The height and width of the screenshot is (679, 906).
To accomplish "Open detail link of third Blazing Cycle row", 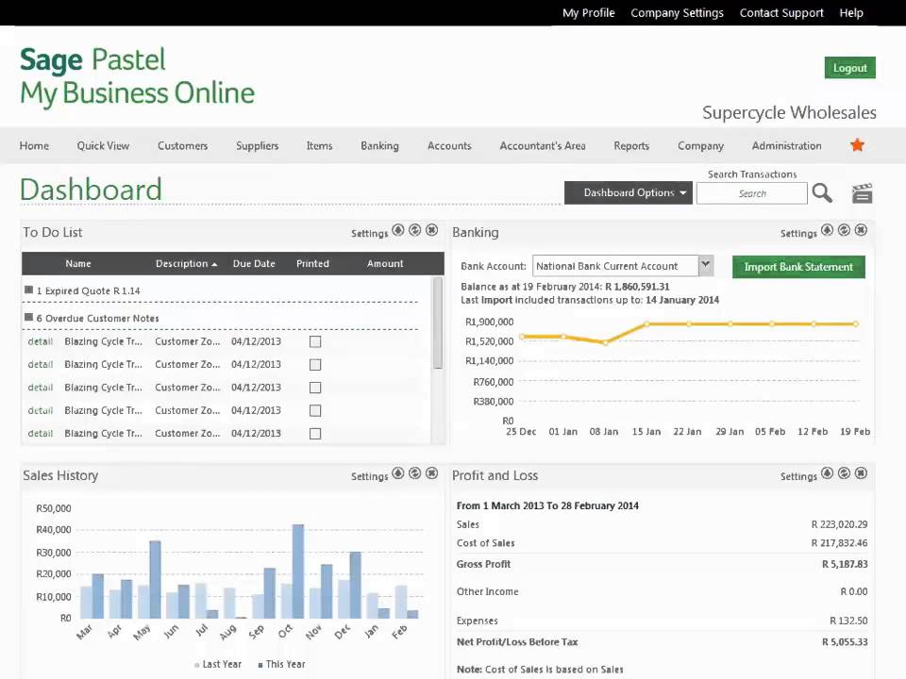I will 41,388.
